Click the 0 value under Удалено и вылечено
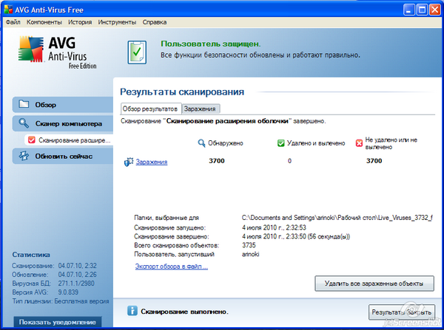The width and height of the screenshot is (444, 330). coord(289,161)
